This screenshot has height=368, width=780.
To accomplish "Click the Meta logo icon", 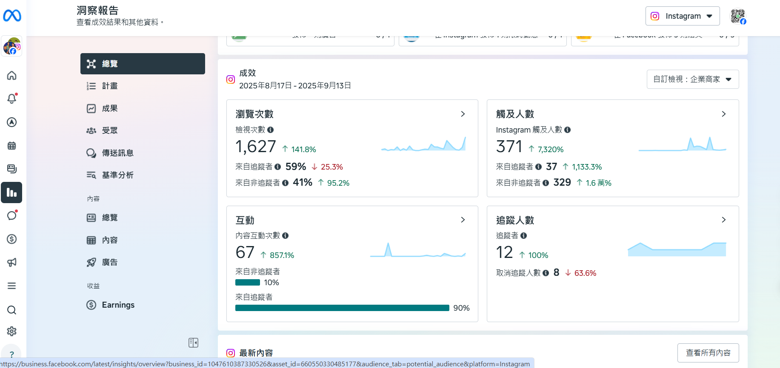I will [12, 16].
